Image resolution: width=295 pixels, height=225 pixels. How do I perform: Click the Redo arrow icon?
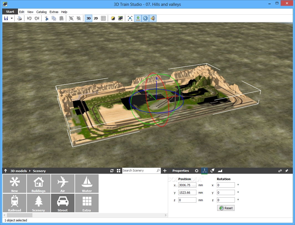pos(37,18)
